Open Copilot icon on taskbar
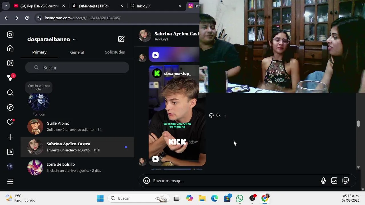The image size is (365, 205). 189,198
